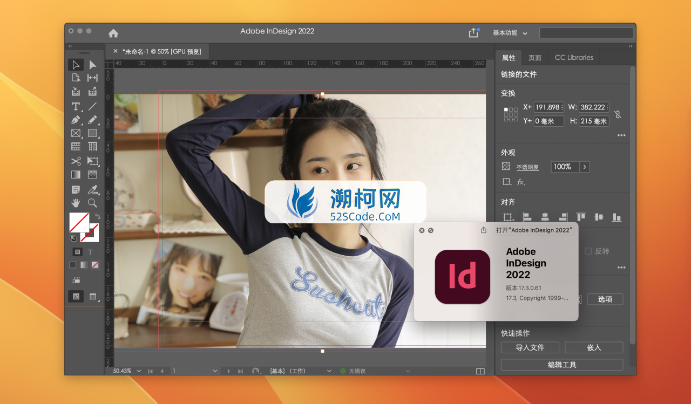Select the Note tool
The image size is (691, 404).
(76, 189)
